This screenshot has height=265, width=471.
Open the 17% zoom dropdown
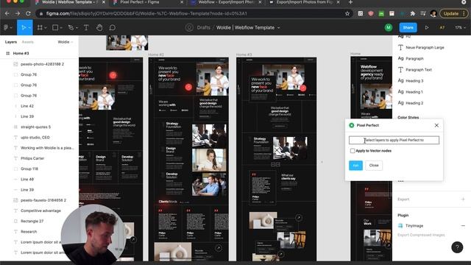[x=460, y=28]
